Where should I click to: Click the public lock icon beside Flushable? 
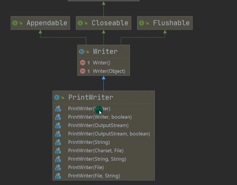coord(147,23)
